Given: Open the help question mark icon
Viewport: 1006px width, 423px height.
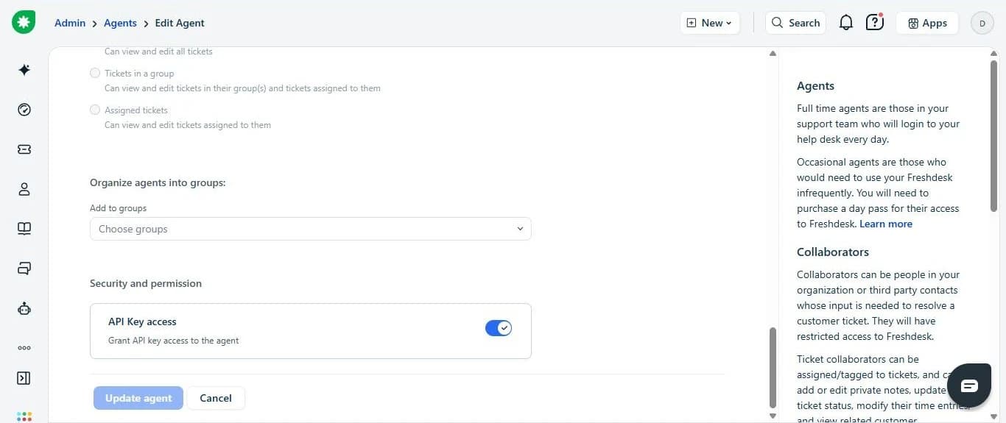Looking at the screenshot, I should click(874, 22).
